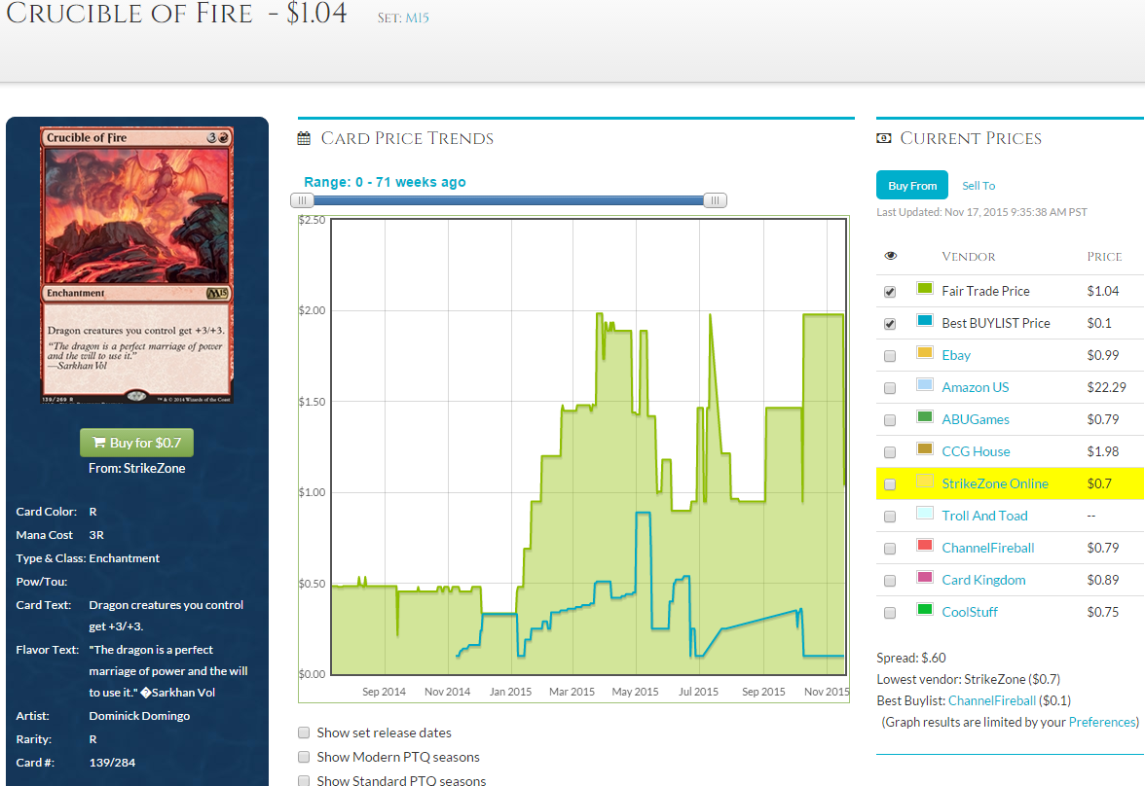This screenshot has width=1145, height=786.
Task: Click the pink Card Kingdom swatch
Action: click(x=925, y=577)
